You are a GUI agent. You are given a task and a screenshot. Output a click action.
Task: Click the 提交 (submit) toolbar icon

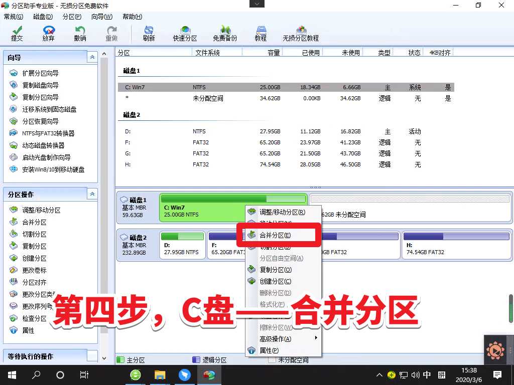pyautogui.click(x=17, y=34)
